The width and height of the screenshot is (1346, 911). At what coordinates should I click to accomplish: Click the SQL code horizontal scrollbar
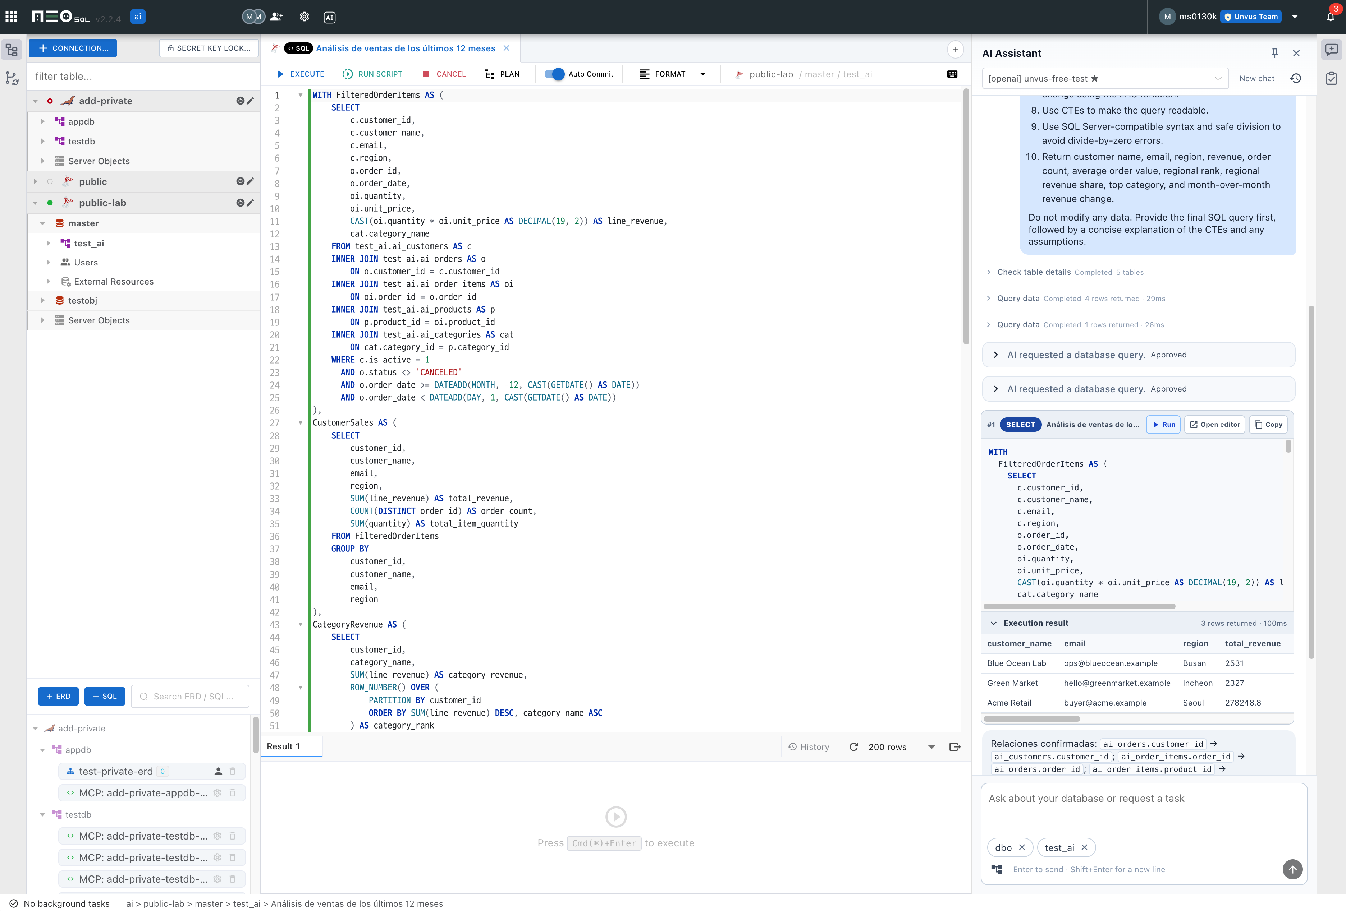click(x=1080, y=606)
